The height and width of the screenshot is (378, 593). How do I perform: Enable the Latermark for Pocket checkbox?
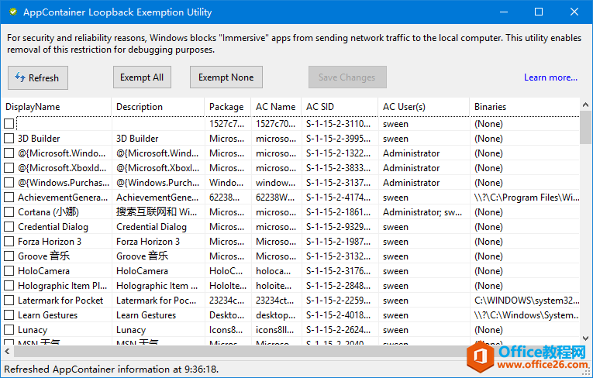coord(9,301)
